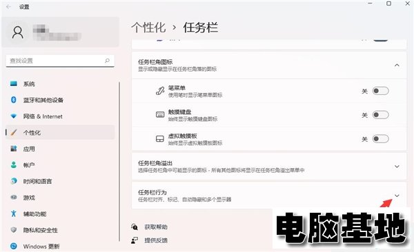Click the 帐户 person icon
This screenshot has width=414, height=252.
[x=14, y=165]
